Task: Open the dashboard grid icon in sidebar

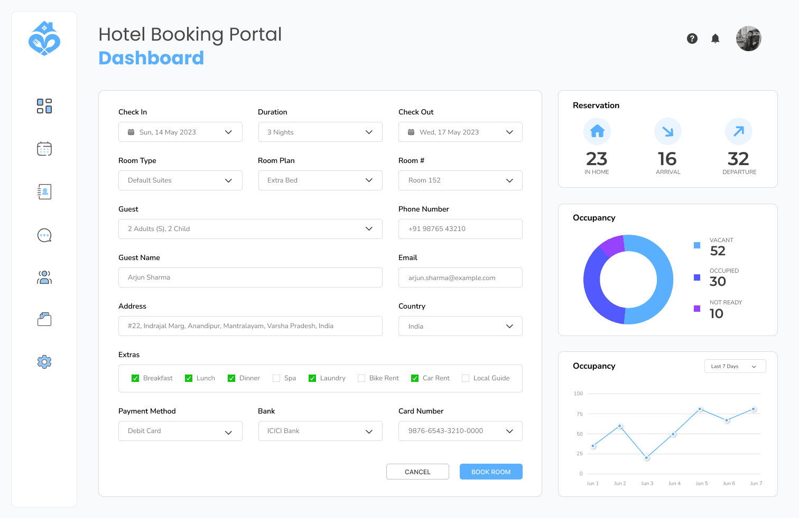Action: [44, 105]
